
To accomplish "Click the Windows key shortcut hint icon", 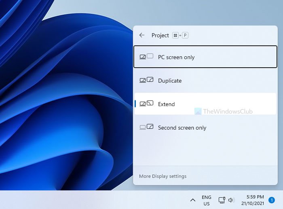I will point(175,35).
